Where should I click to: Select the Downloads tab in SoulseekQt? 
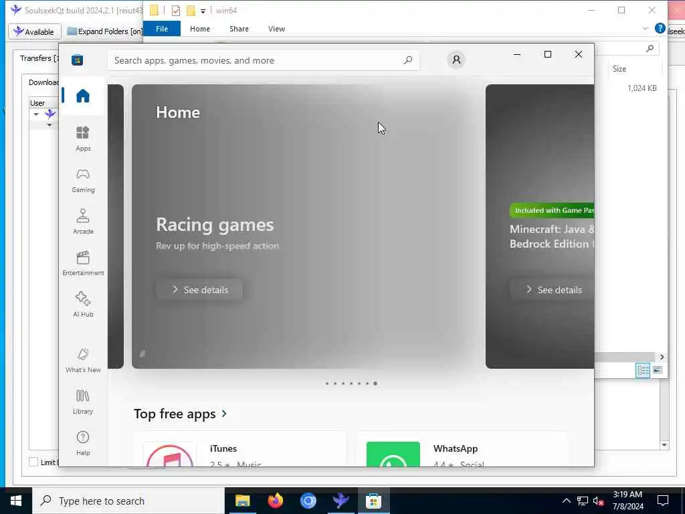click(x=42, y=82)
